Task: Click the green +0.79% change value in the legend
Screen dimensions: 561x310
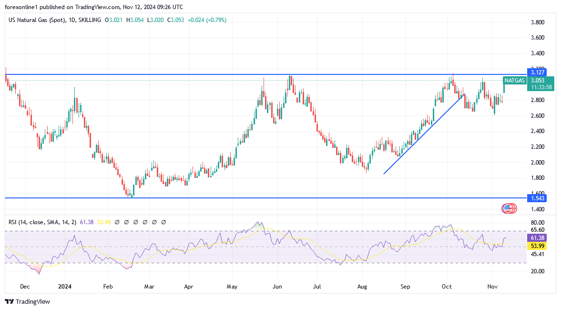Action: click(216, 21)
